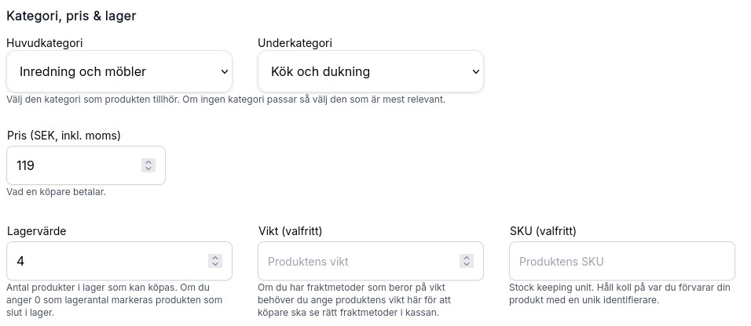Raise the Vikt value with up arrow
The image size is (751, 326).
click(467, 258)
